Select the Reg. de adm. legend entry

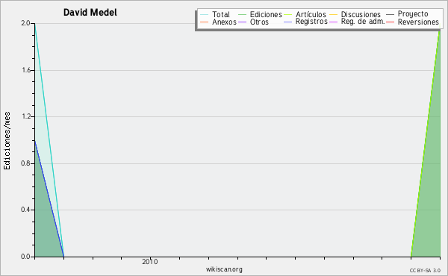363,22
